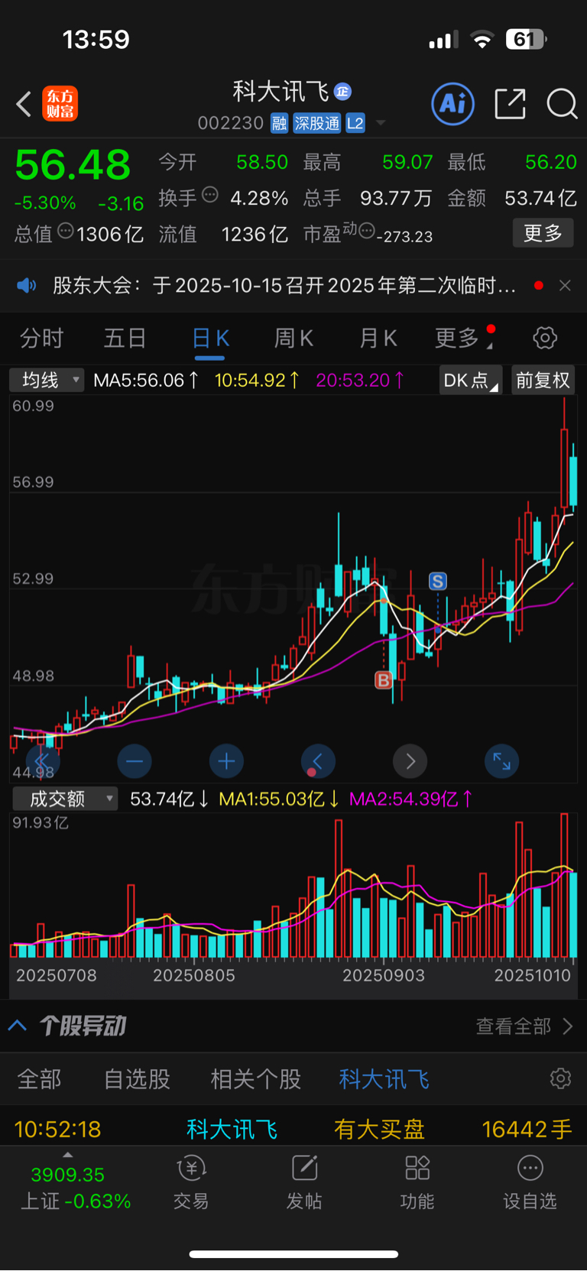Viewport: 587px width, 1271px height.
Task: Tap the MA1:55.03亿 volume label
Action: pyautogui.click(x=279, y=799)
